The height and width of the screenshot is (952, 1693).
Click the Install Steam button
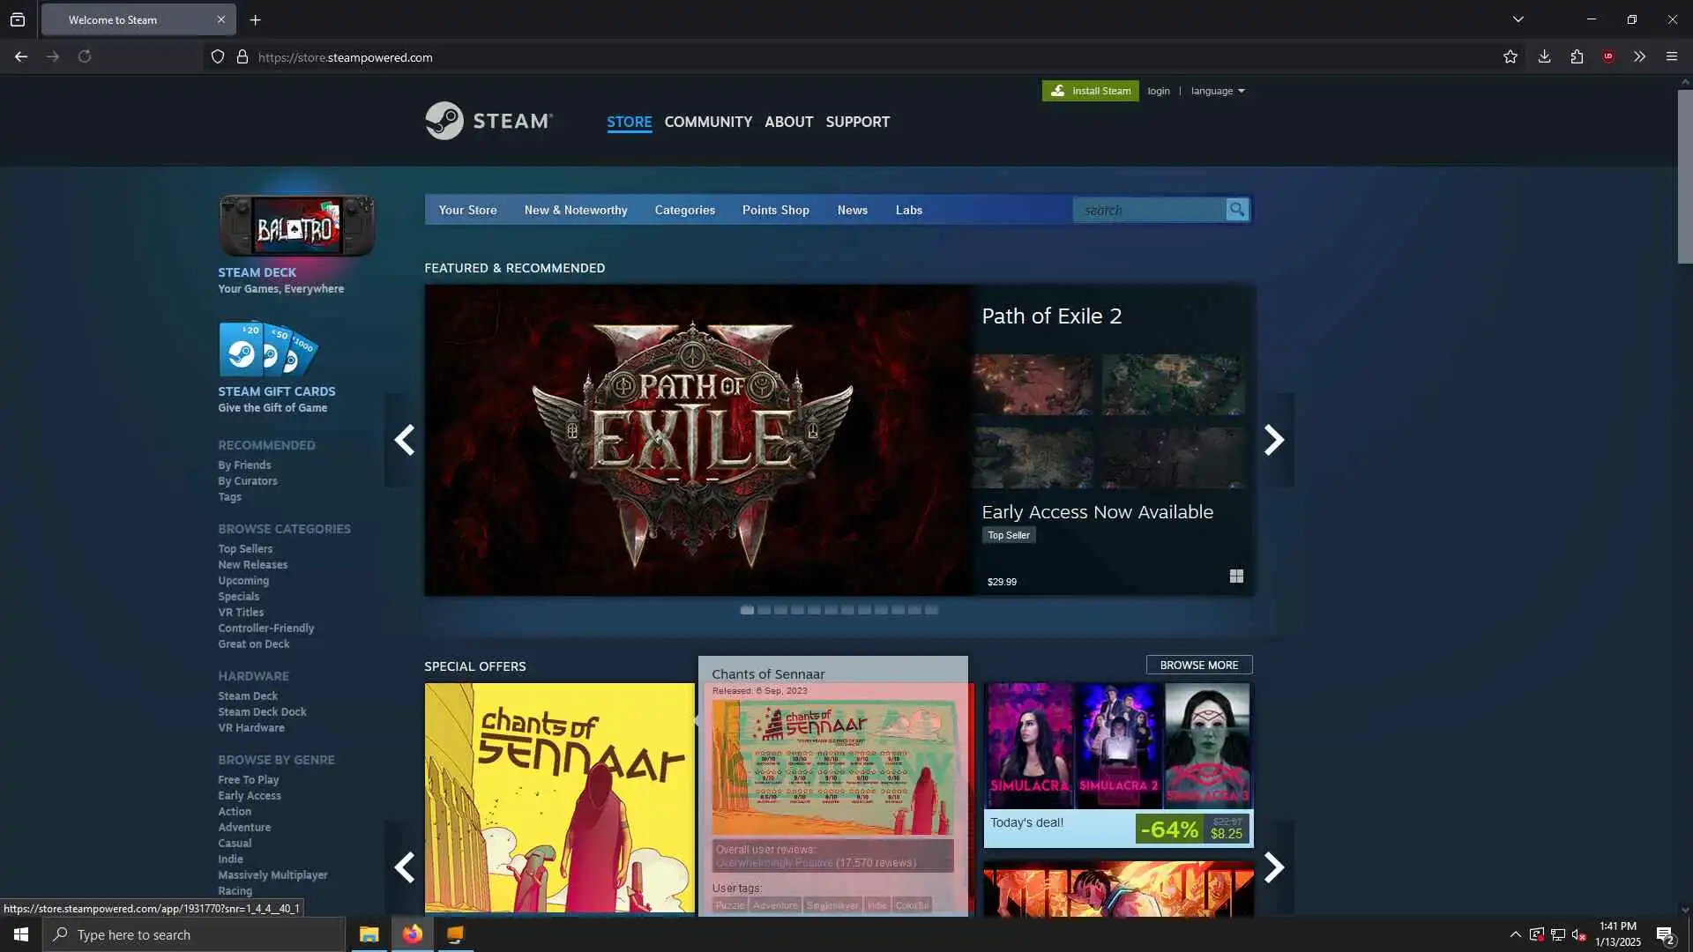pyautogui.click(x=1090, y=91)
